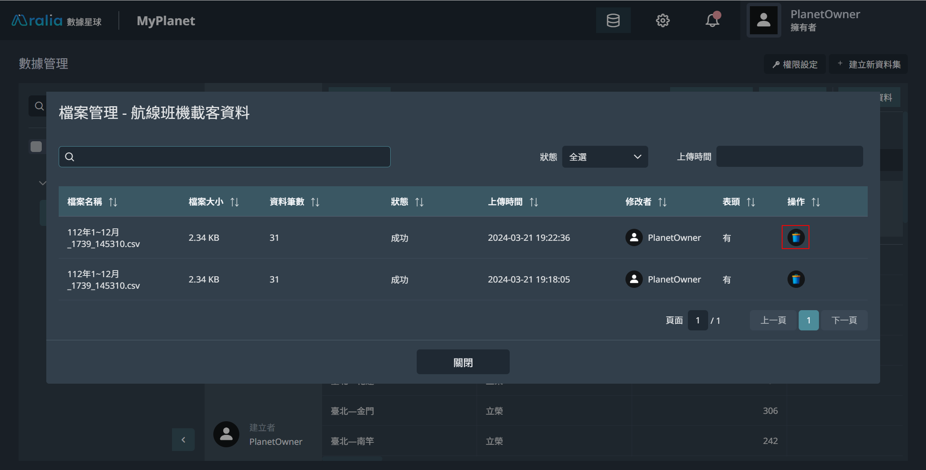Click PlanetOwner avatar in 19:22:36 row
Screen dimensions: 926x470
pyautogui.click(x=634, y=237)
